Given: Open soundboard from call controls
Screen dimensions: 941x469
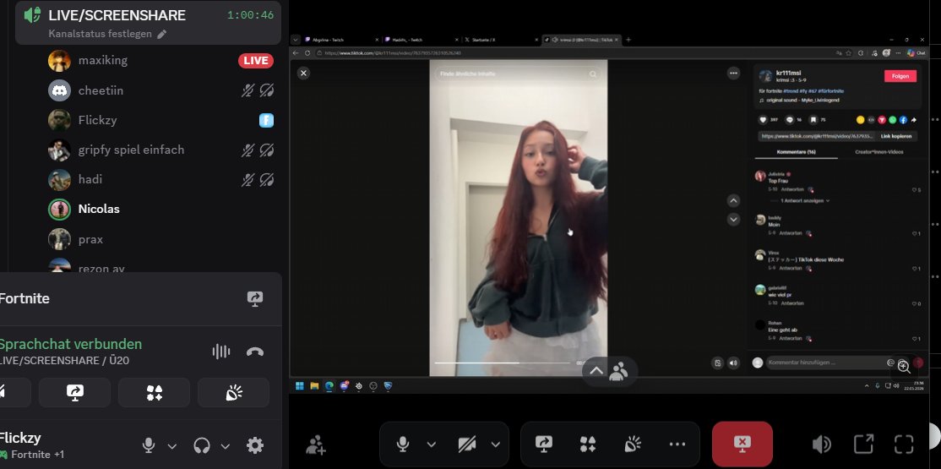Looking at the screenshot, I should point(634,444).
